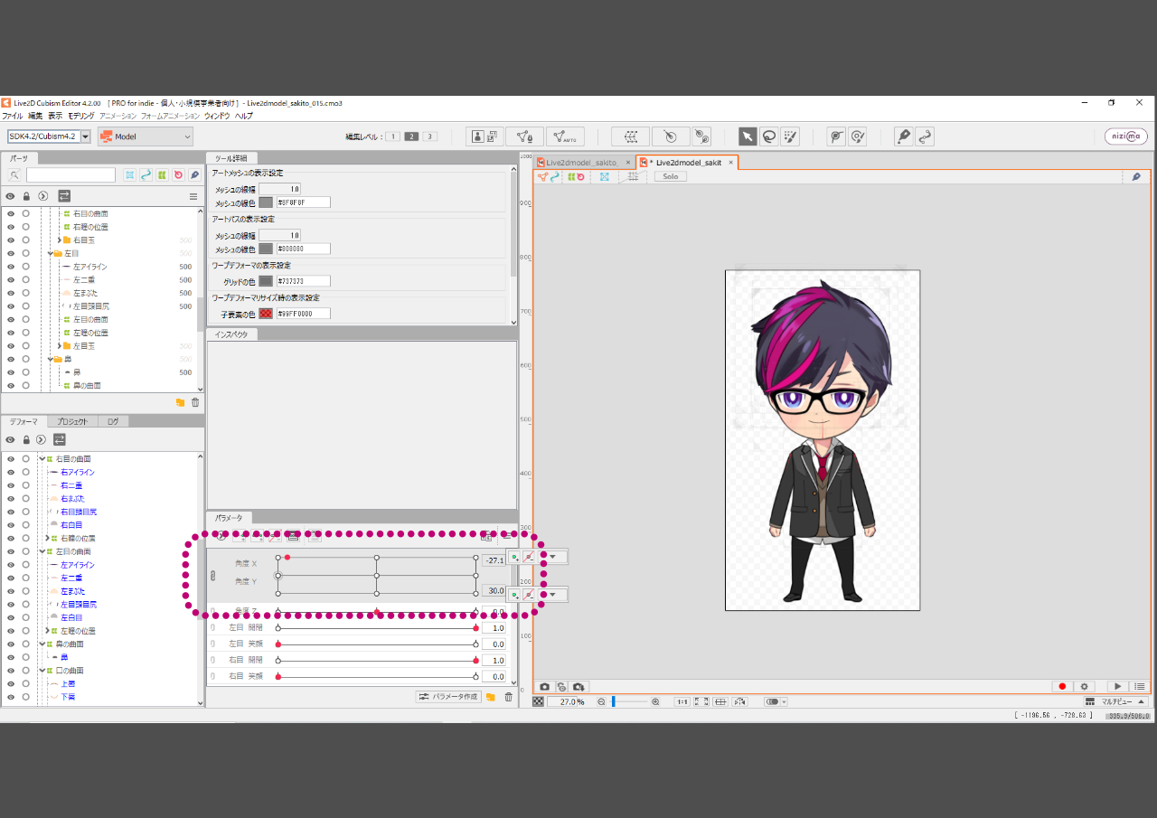Open the Model workspace dropdown
Viewport: 1157px width, 818px height.
click(x=146, y=136)
